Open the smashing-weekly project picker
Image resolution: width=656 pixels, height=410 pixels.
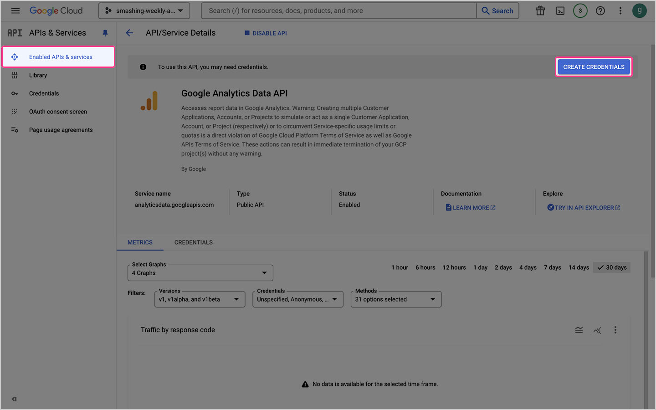pos(143,9)
